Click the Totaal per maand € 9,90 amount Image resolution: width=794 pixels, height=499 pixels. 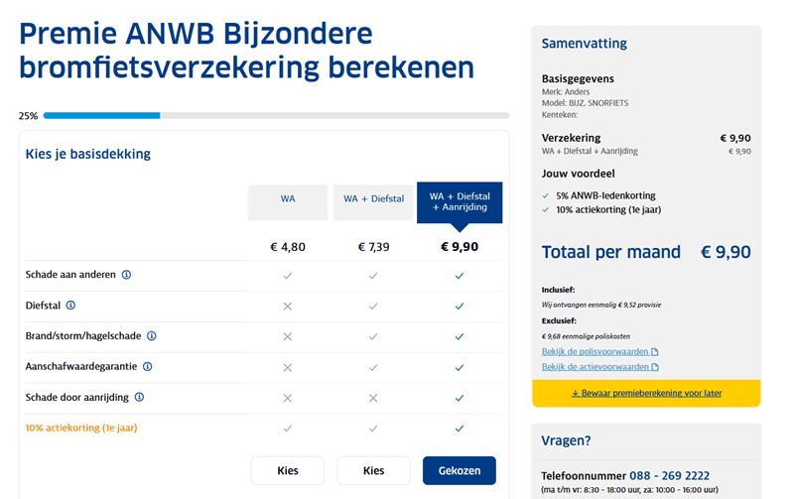(726, 252)
